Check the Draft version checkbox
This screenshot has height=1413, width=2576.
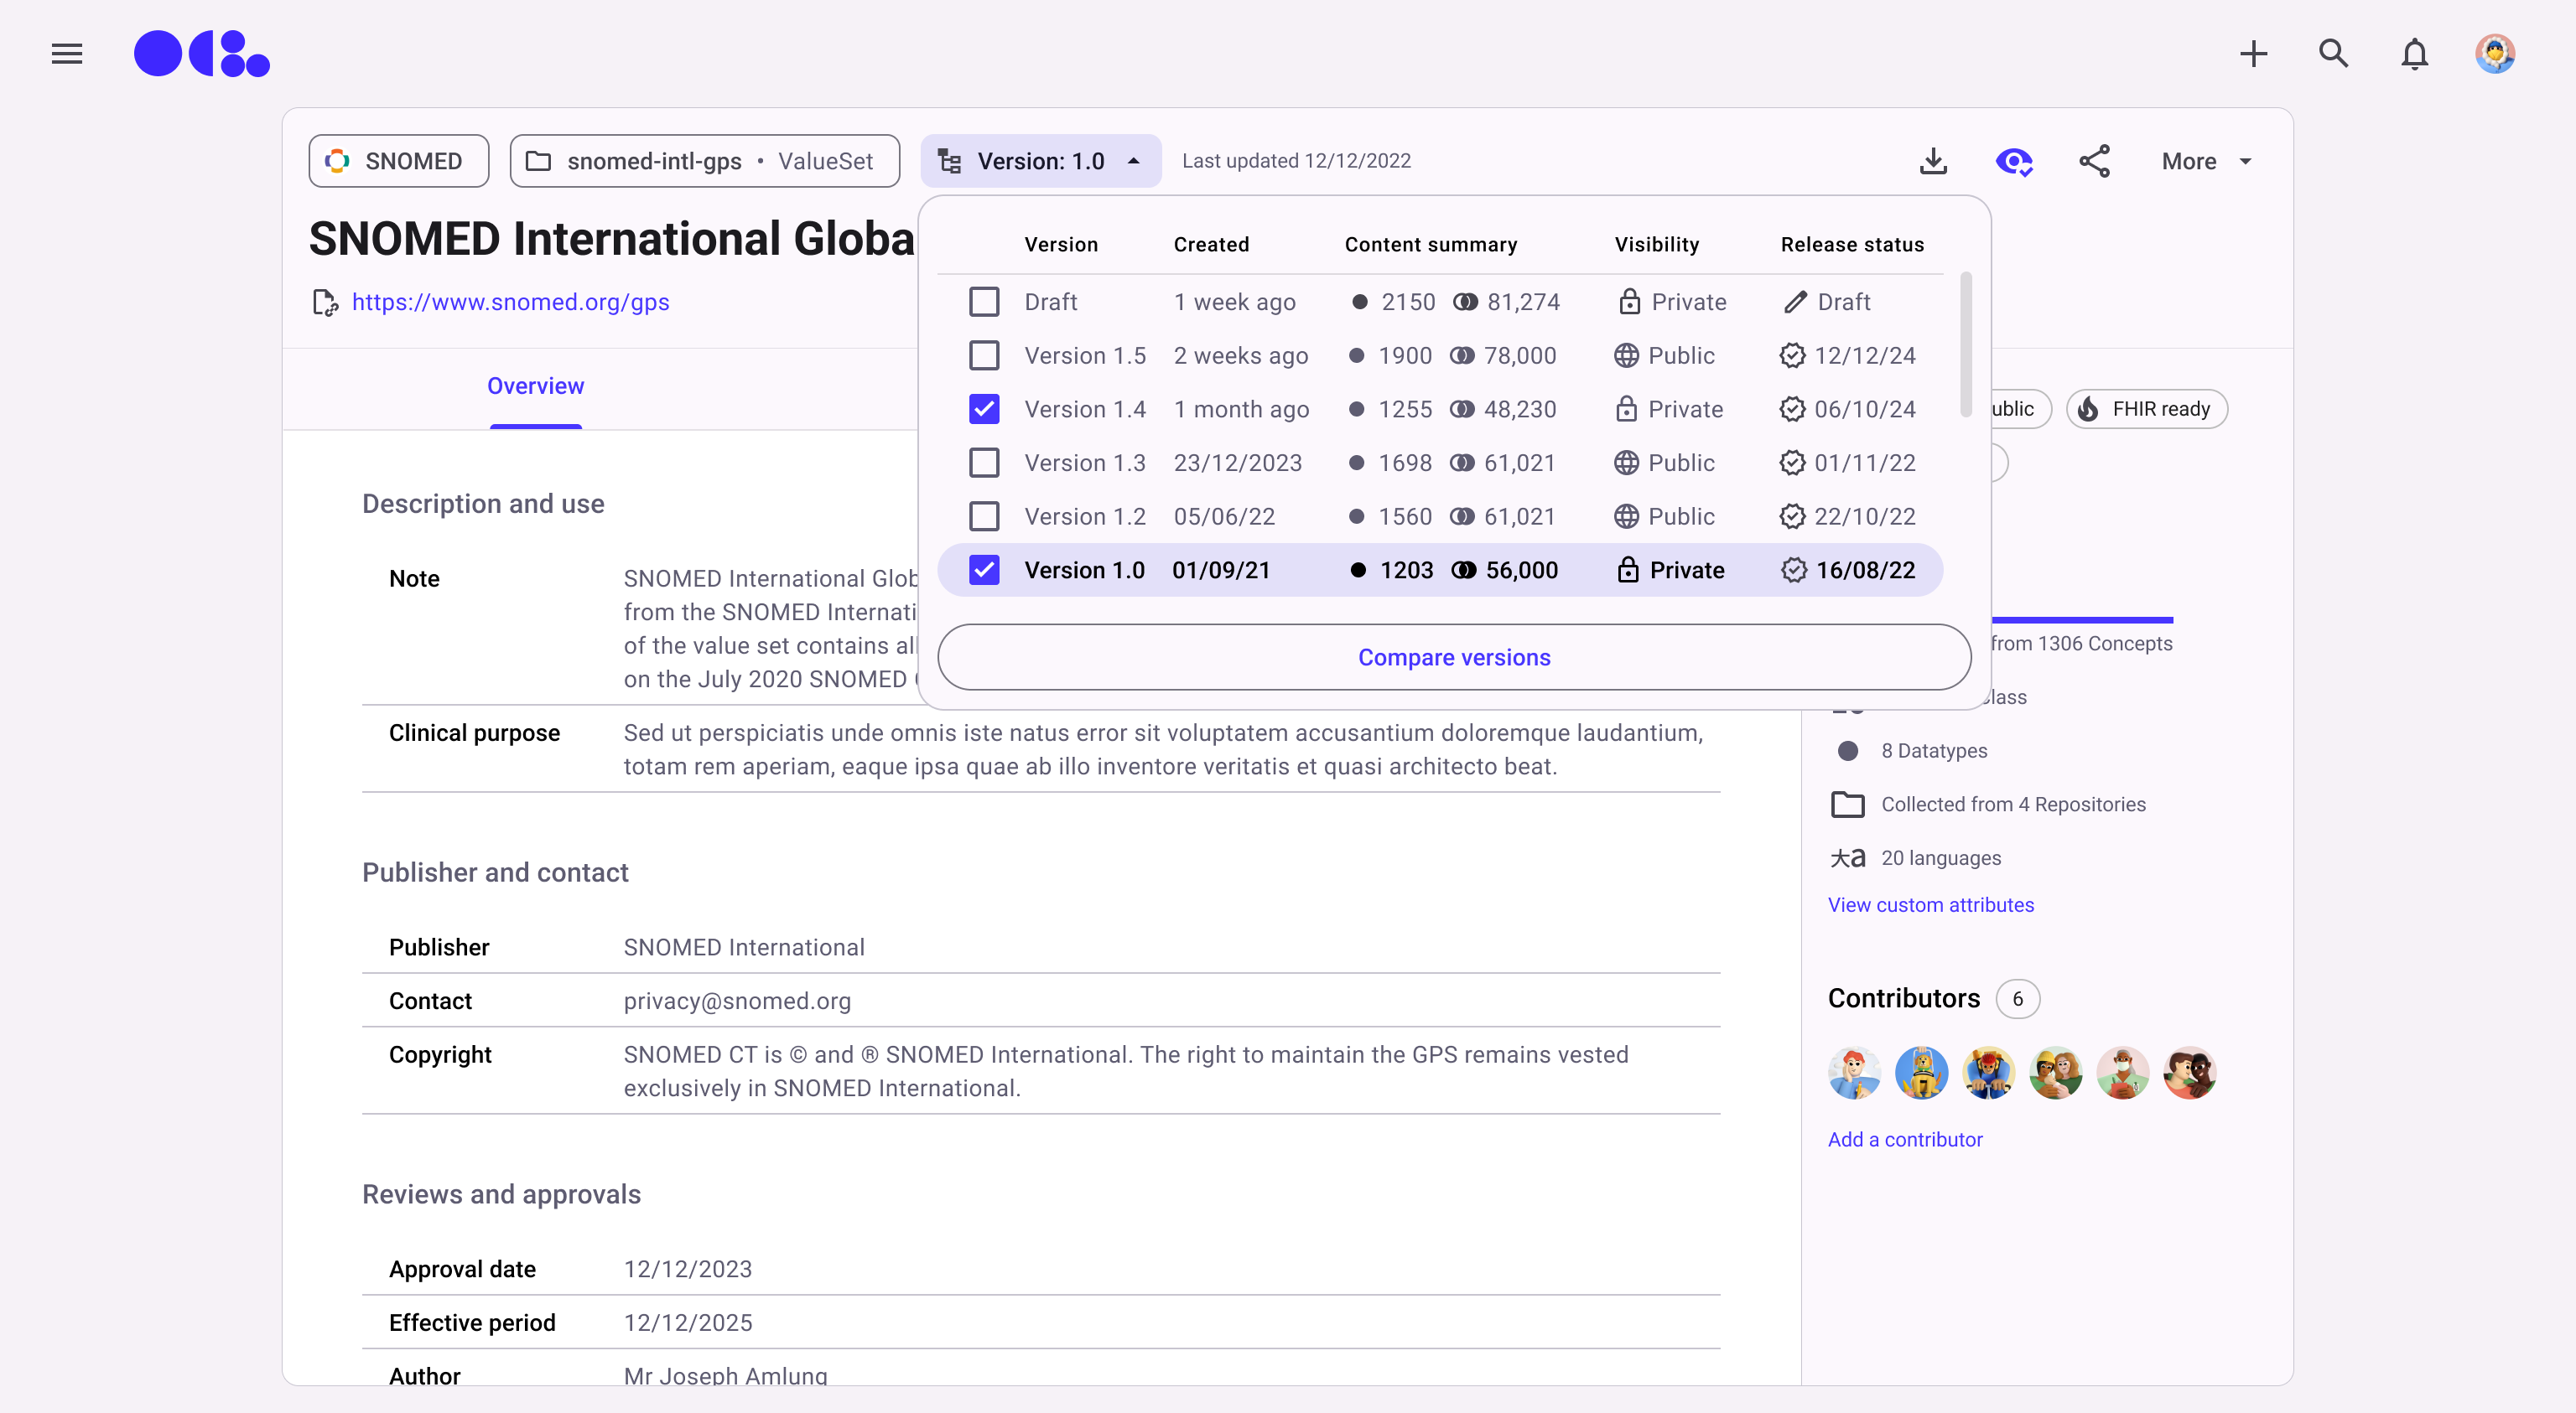pos(984,302)
